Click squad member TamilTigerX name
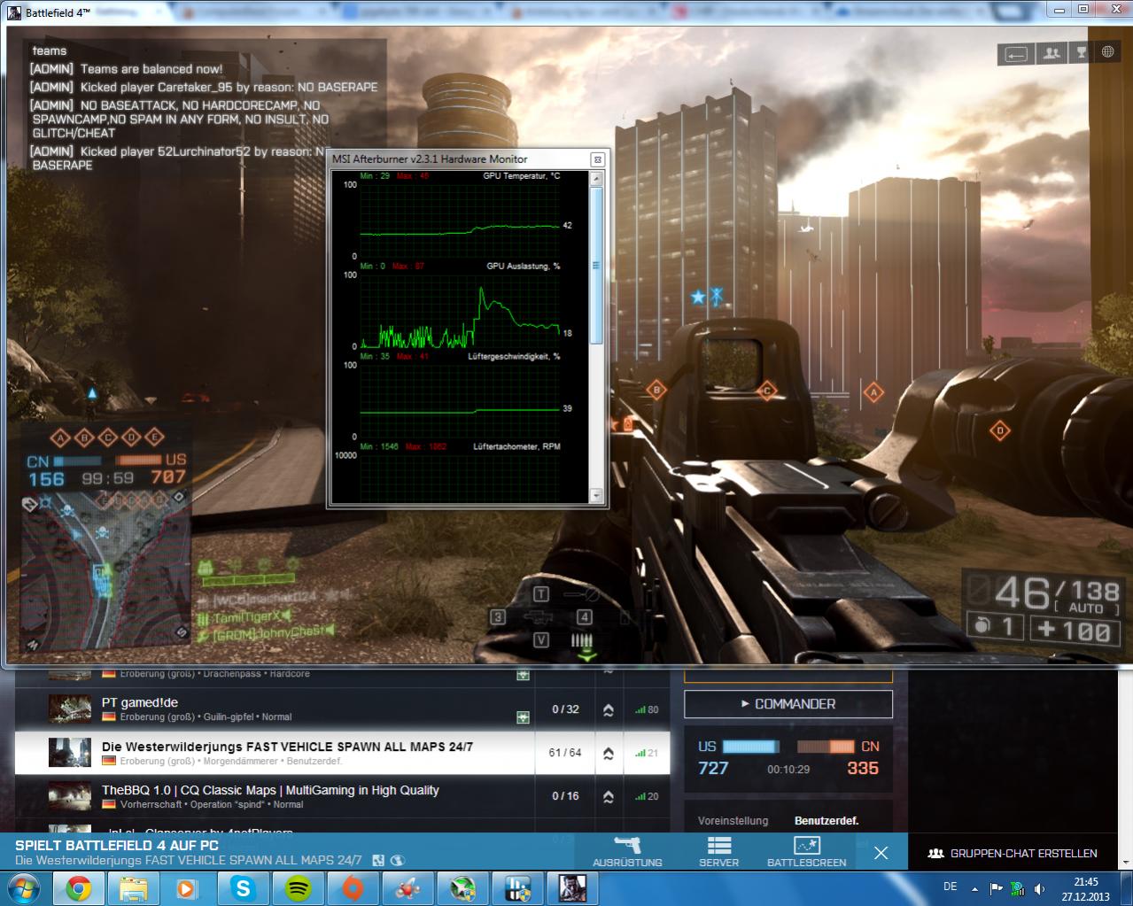 tap(247, 616)
